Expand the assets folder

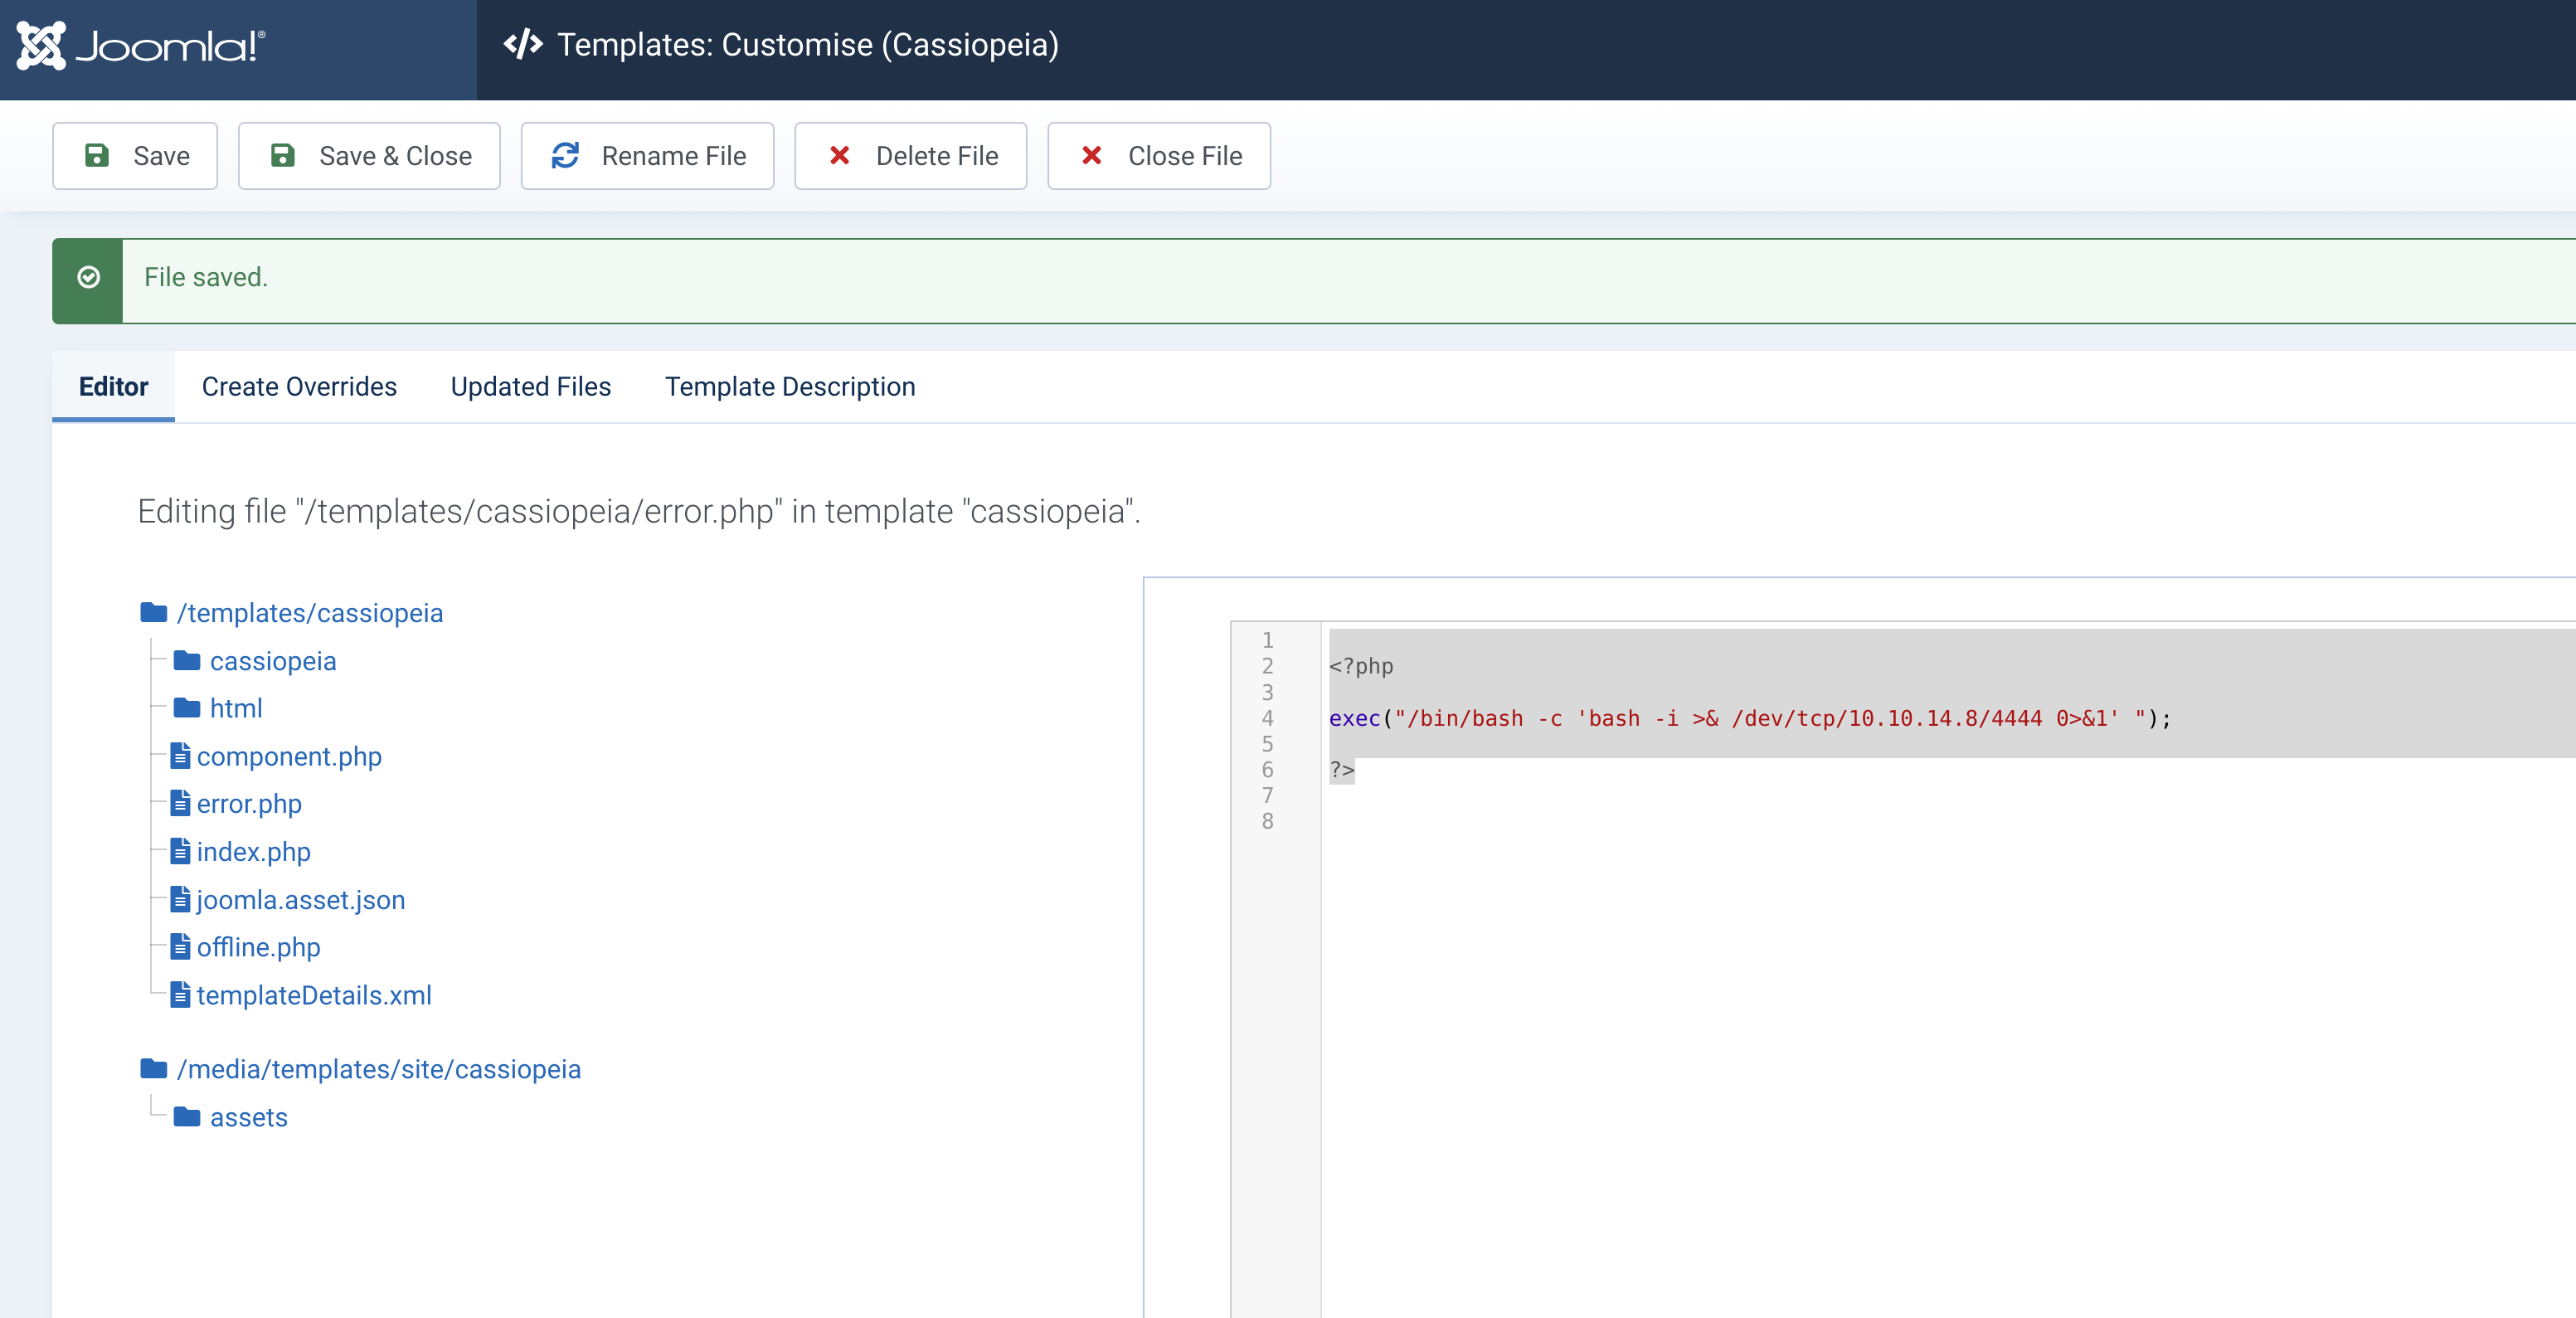tap(248, 1117)
